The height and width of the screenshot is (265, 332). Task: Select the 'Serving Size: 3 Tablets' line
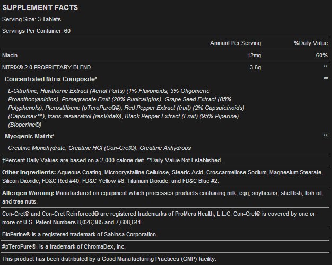(31, 19)
